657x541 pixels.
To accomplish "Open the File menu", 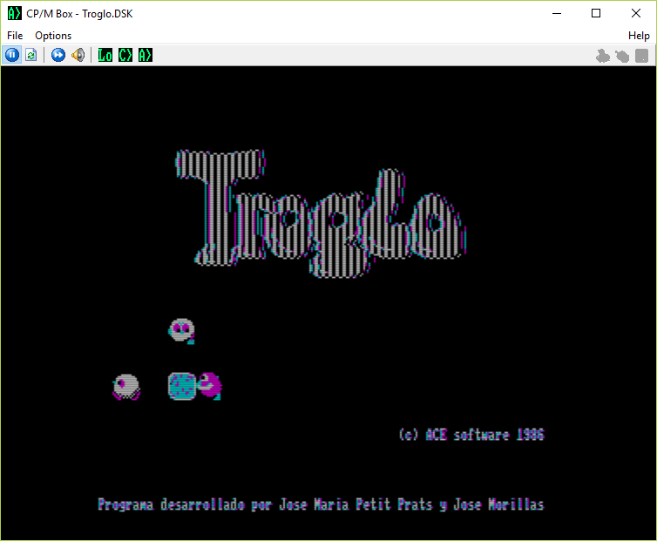I will (15, 36).
